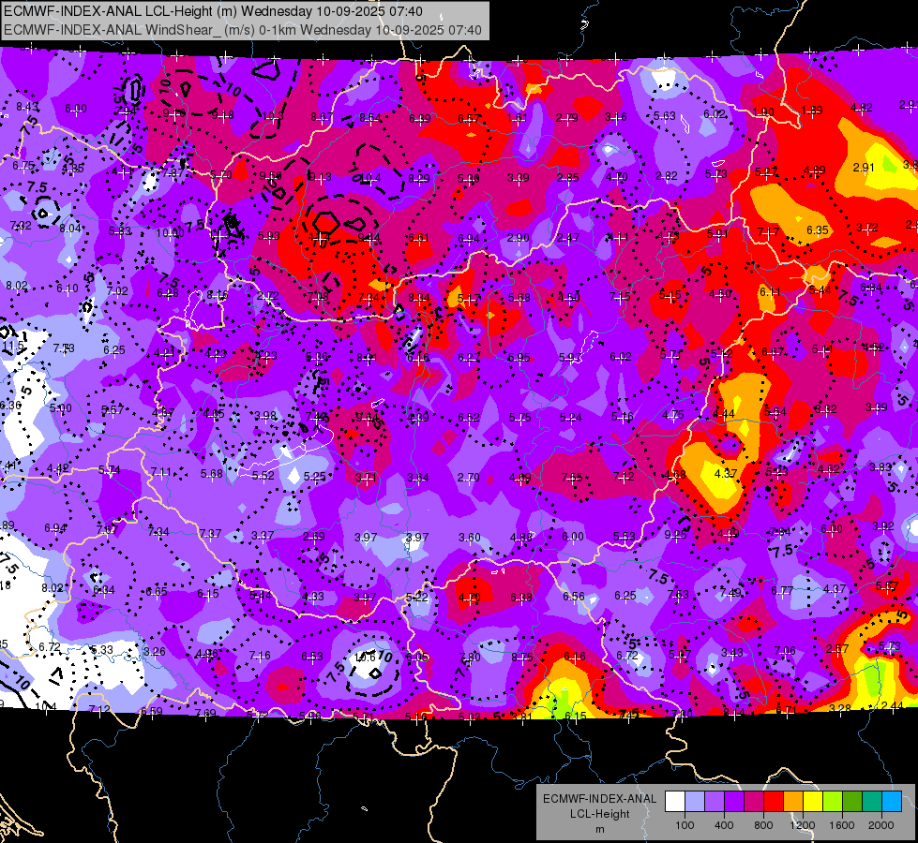Viewport: 918px width, 843px height.
Task: Click the legend value 100
Action: (685, 825)
